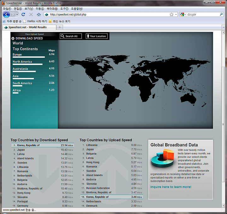Select Denmark in the upload speed list
The image size is (227, 214).
92,205
